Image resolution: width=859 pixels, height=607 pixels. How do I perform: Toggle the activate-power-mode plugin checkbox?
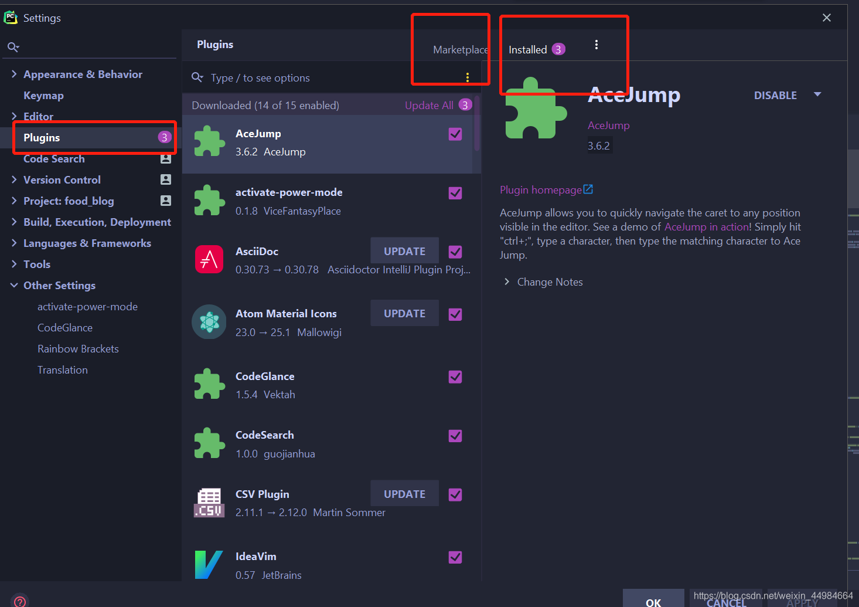click(455, 193)
